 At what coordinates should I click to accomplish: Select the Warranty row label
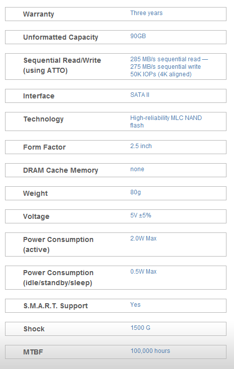coord(39,14)
